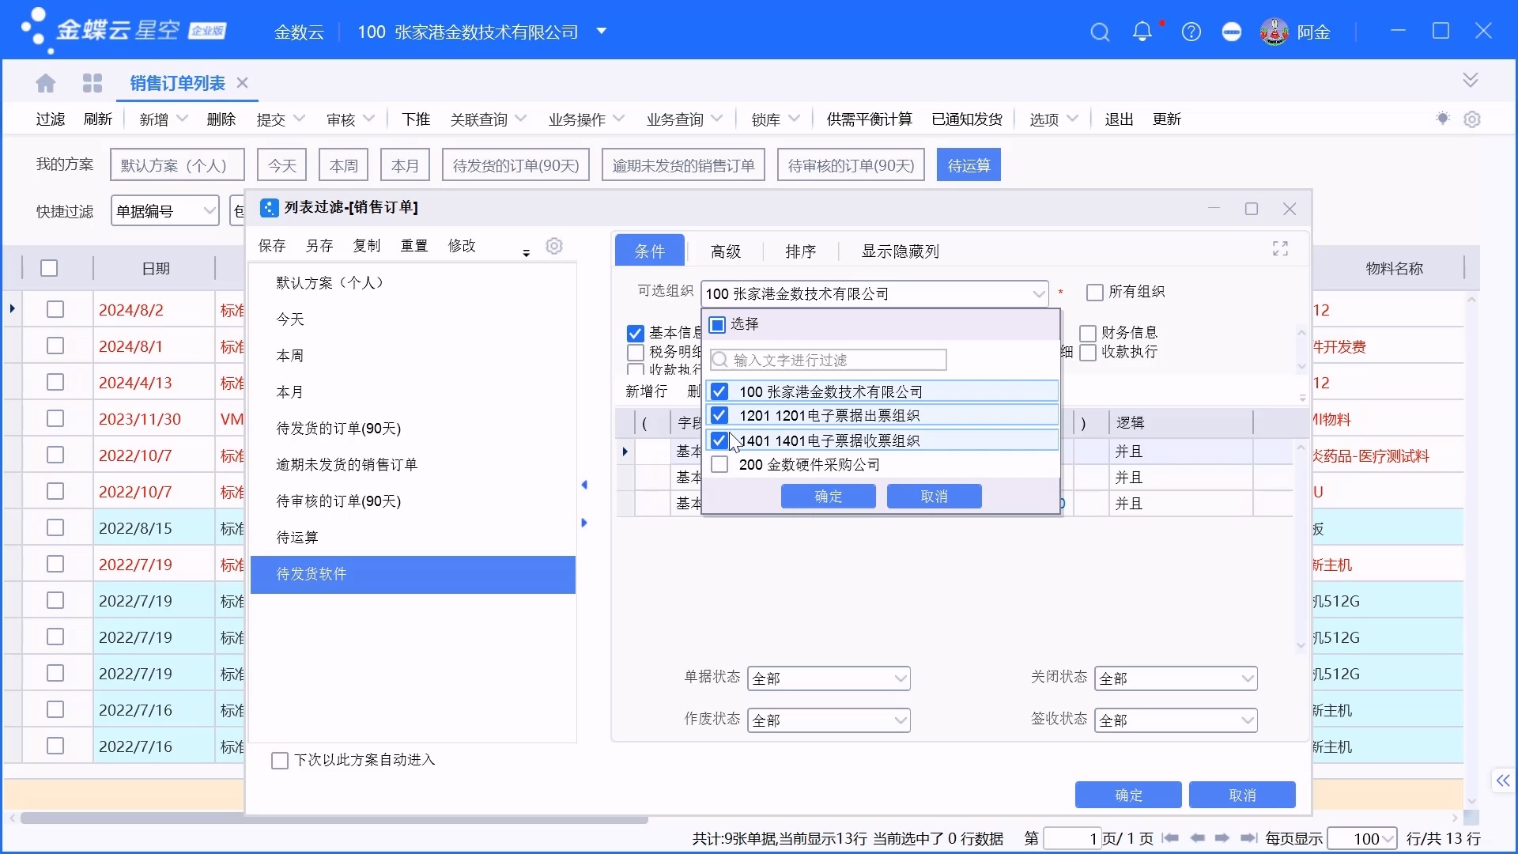Switch to the 排序 tab
1518x854 pixels.
pyautogui.click(x=800, y=251)
